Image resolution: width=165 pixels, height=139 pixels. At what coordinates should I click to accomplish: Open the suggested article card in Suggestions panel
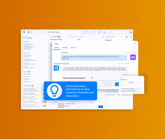[x=131, y=90]
